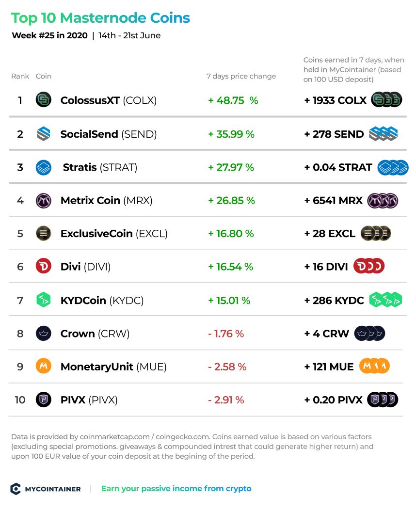The width and height of the screenshot is (416, 512).
Task: Open 'Earn your passive income from crypto' link
Action: (176, 489)
